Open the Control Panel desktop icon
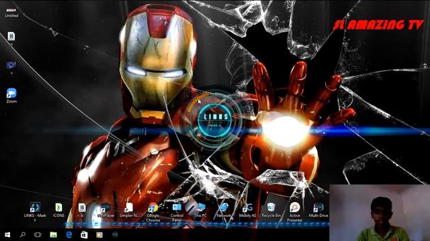Viewport: 430px width, 241px height. [177, 212]
